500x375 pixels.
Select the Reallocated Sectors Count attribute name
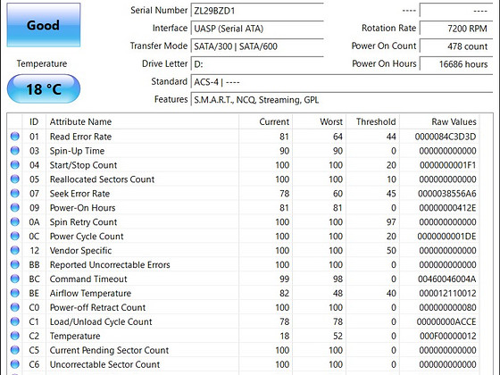[102, 179]
